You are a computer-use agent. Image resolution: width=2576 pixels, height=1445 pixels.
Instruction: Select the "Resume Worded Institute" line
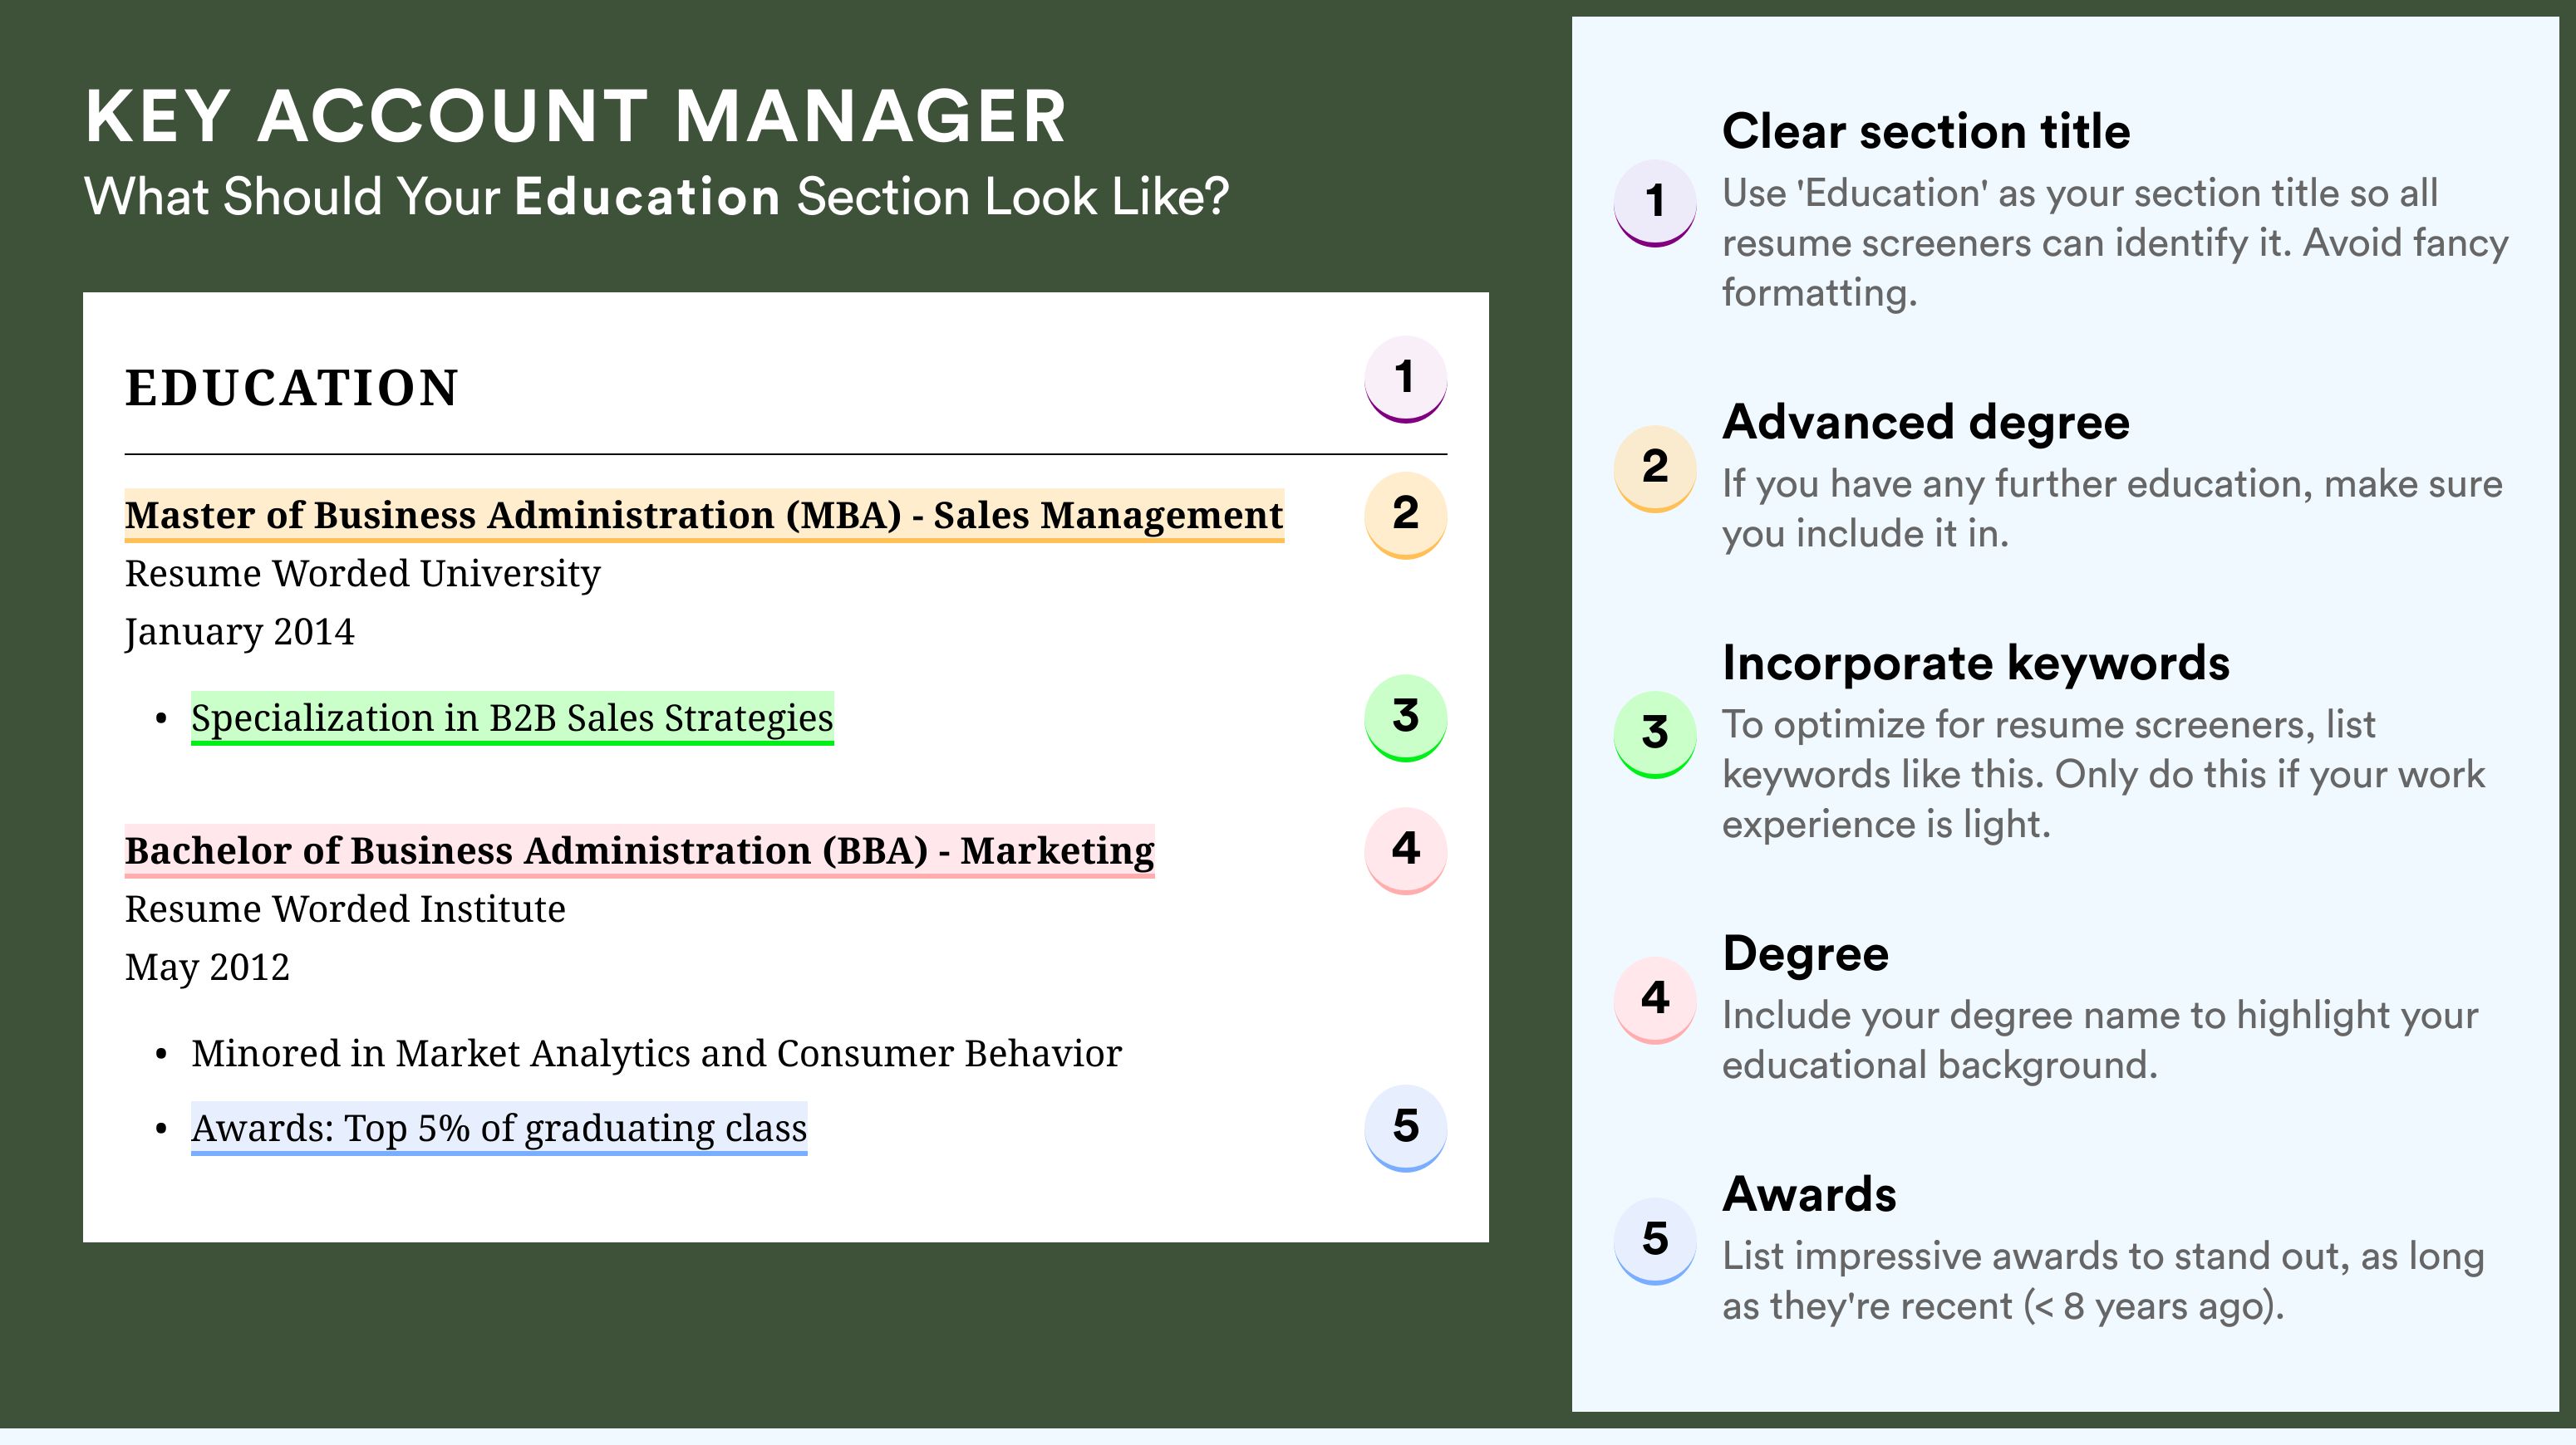click(x=345, y=909)
